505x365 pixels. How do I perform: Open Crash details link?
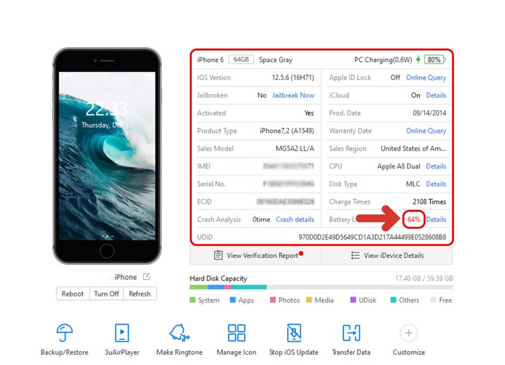point(295,219)
